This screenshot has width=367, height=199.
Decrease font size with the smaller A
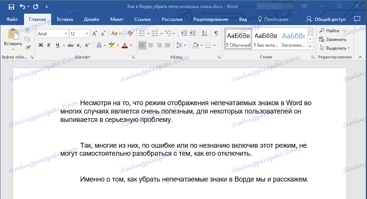[103, 34]
